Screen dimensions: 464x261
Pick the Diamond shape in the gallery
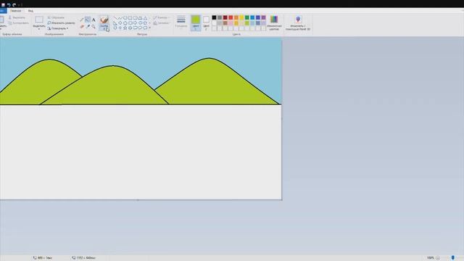(x=120, y=22)
